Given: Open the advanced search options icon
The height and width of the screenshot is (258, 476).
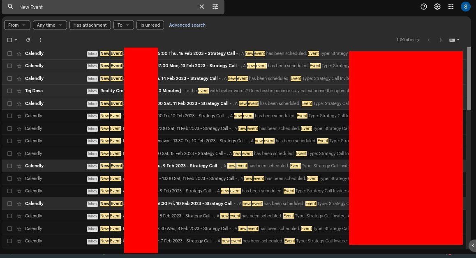Looking at the screenshot, I should click(x=215, y=7).
